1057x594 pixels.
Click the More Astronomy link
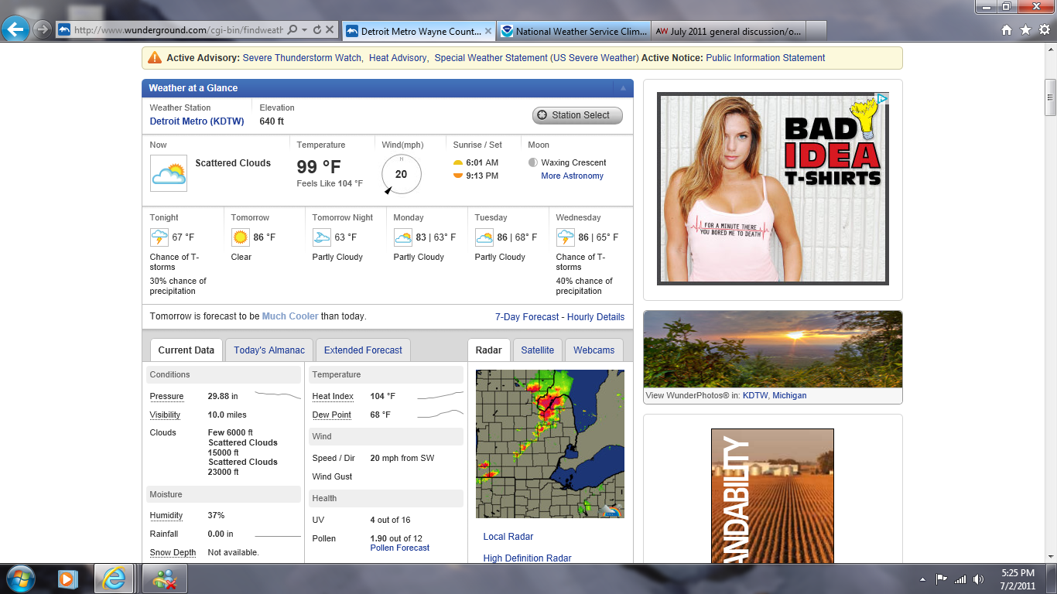tap(572, 176)
